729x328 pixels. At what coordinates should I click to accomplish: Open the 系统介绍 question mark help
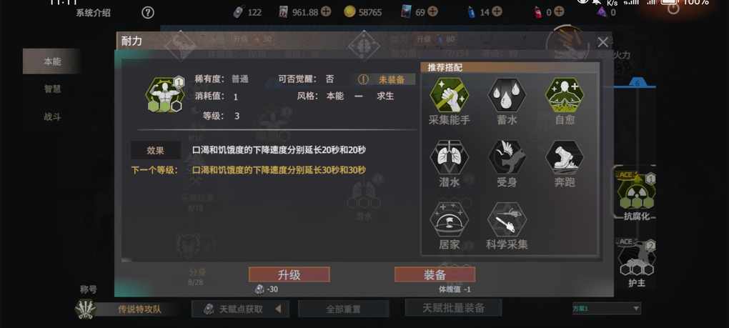[x=147, y=13]
